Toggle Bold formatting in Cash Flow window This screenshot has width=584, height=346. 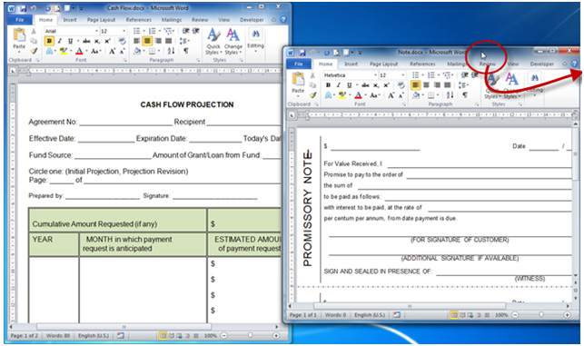[x=49, y=41]
